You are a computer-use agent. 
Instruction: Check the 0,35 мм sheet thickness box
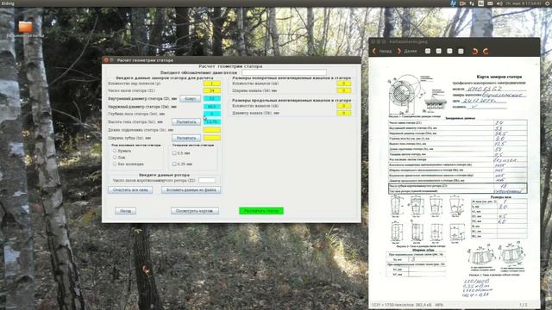174,164
